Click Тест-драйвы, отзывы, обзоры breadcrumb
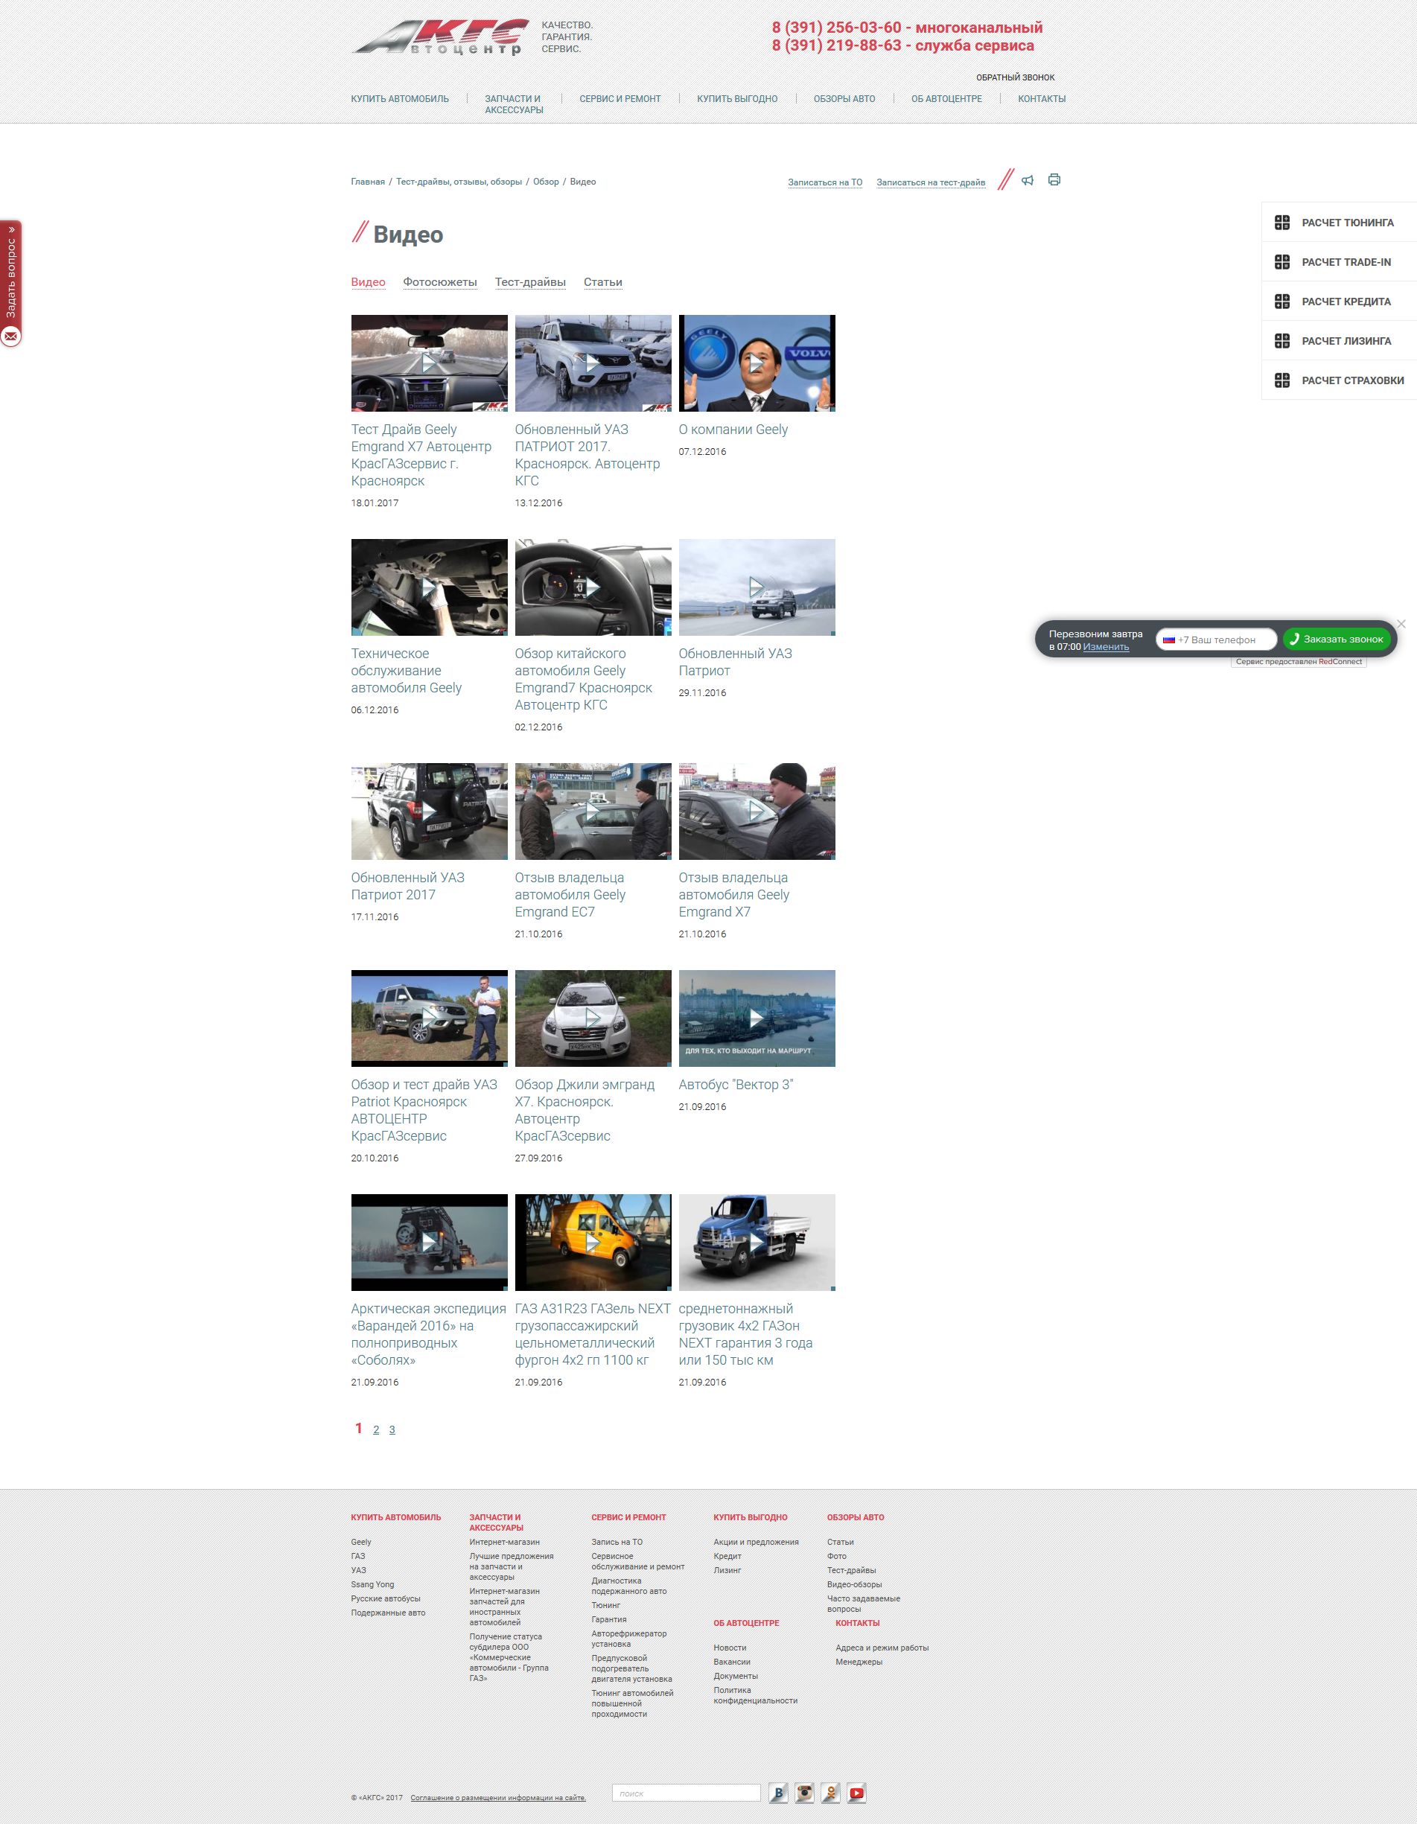 tap(459, 181)
